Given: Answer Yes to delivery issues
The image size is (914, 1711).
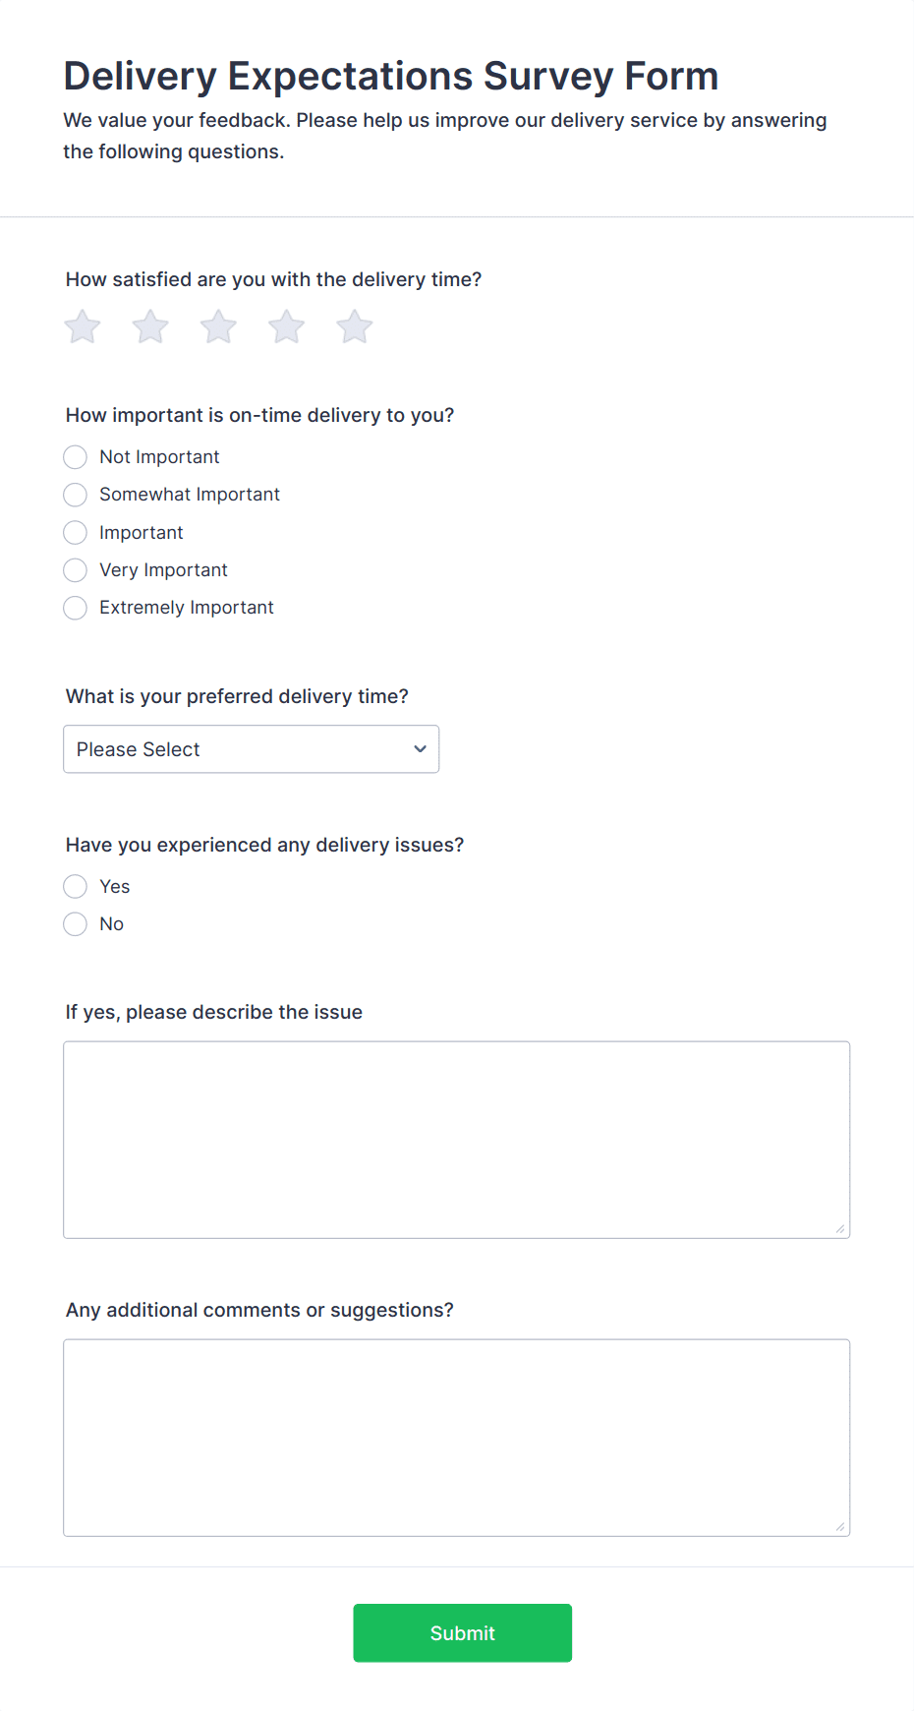Looking at the screenshot, I should click(x=76, y=887).
